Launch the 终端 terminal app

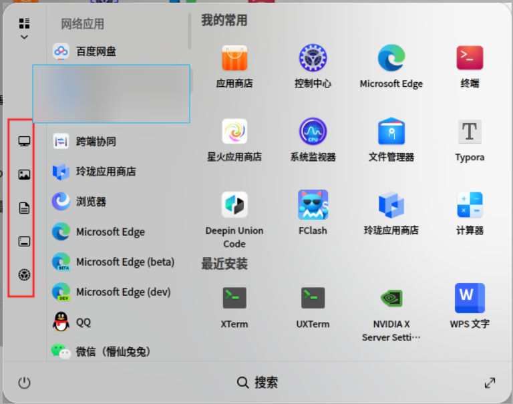[470, 67]
